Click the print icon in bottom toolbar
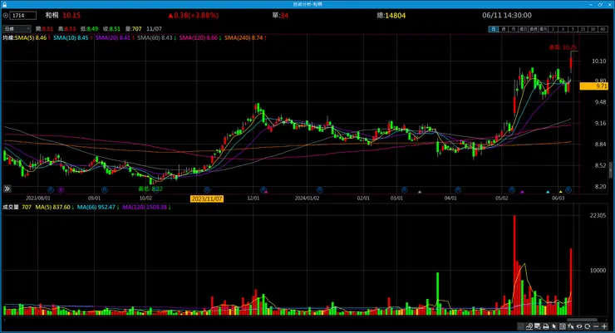 click(545, 326)
